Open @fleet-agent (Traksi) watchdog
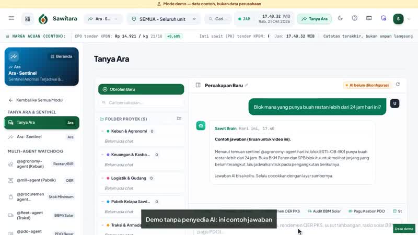 coord(42,215)
